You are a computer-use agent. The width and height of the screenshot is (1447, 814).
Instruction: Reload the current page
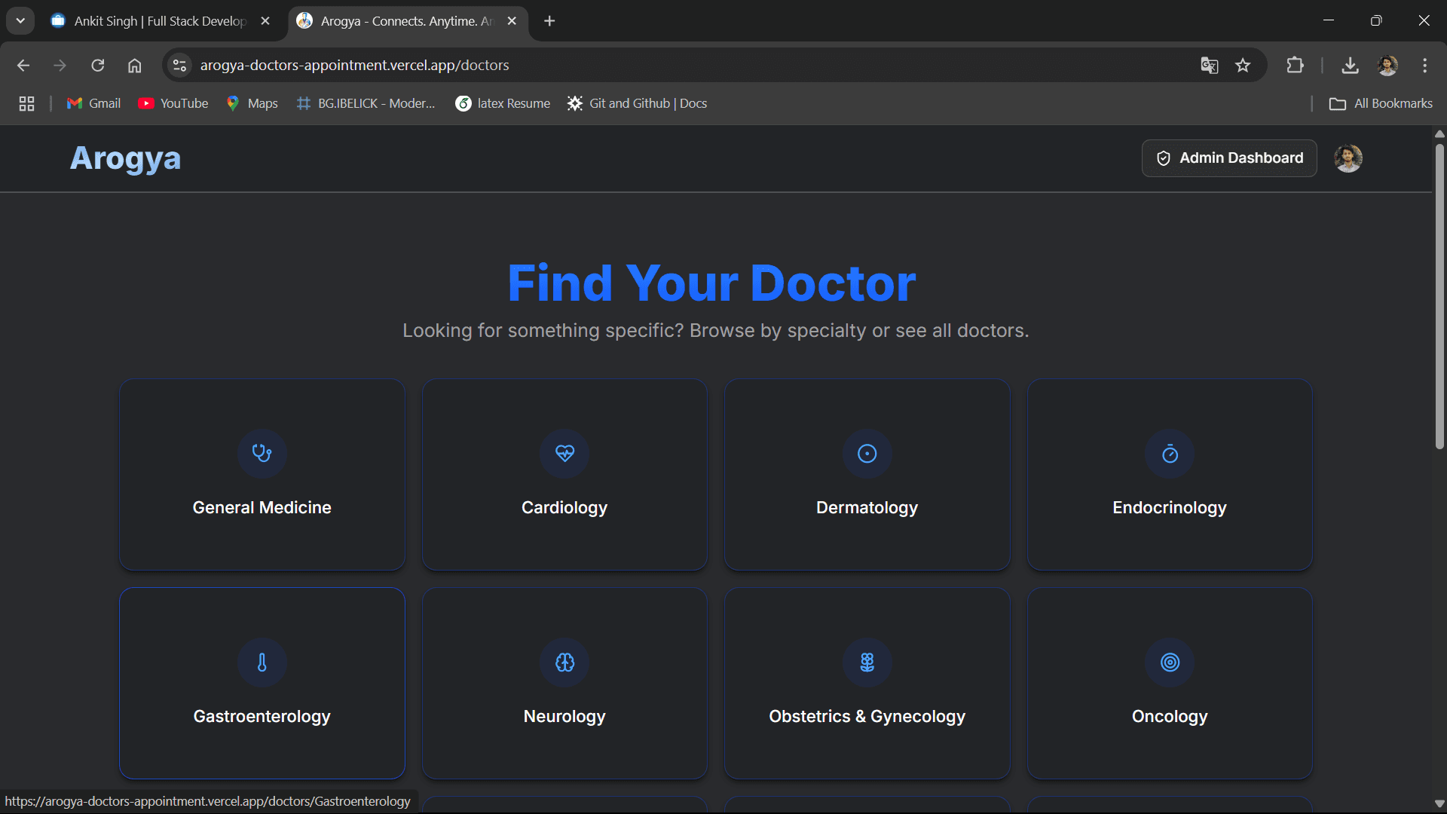(97, 66)
